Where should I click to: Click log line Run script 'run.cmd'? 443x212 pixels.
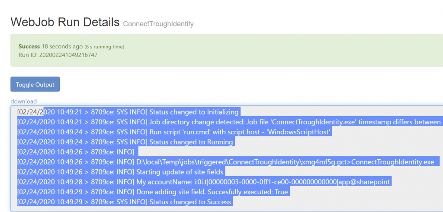(174, 132)
